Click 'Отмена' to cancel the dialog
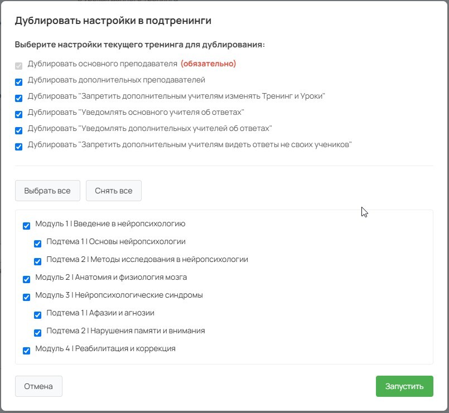 [38, 386]
